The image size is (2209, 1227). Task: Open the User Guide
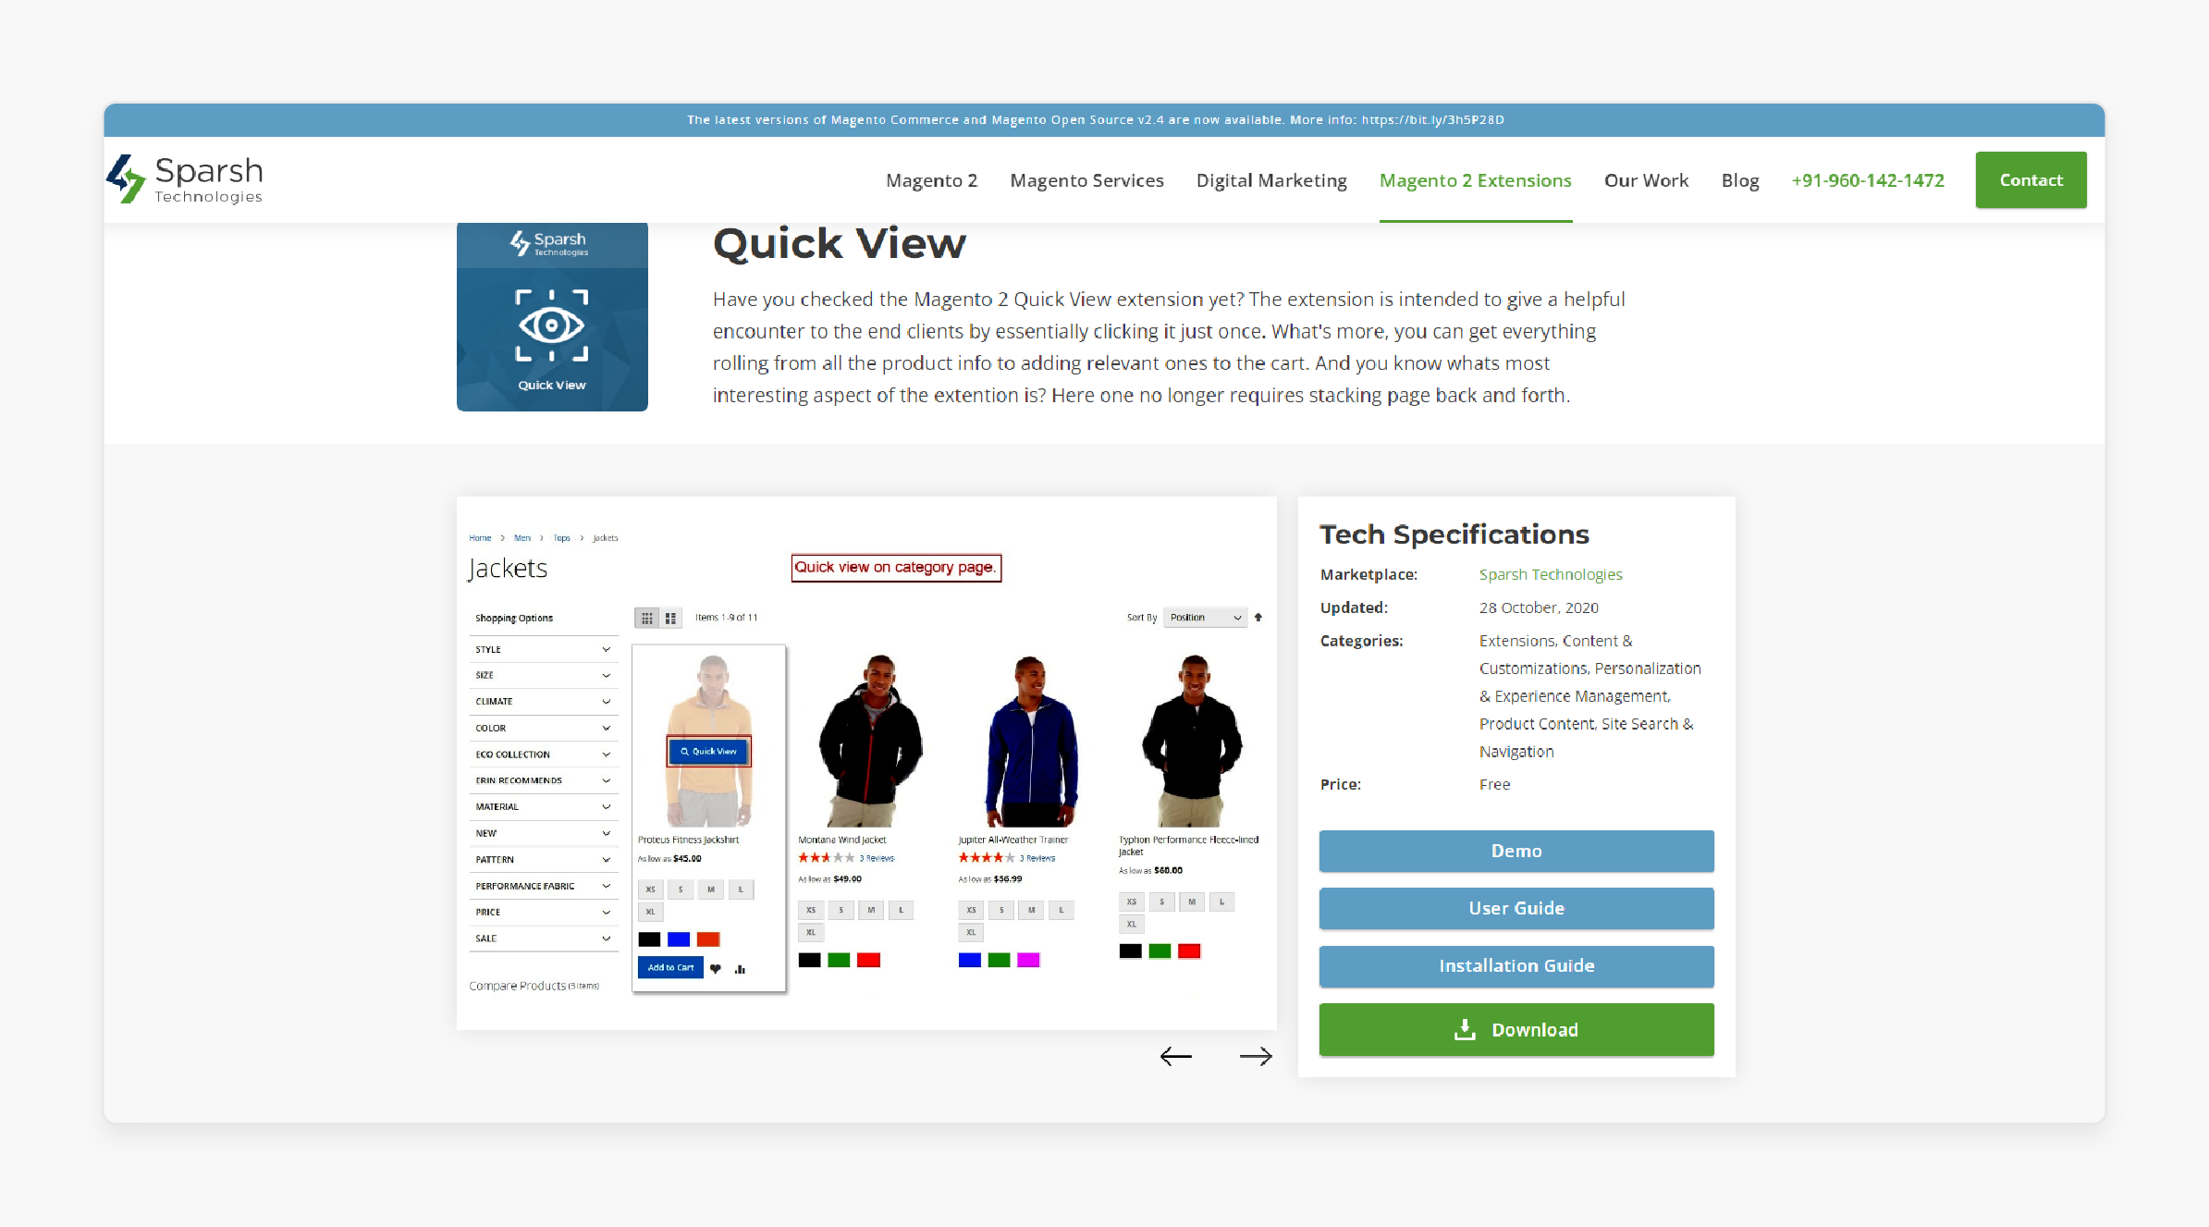[1516, 908]
